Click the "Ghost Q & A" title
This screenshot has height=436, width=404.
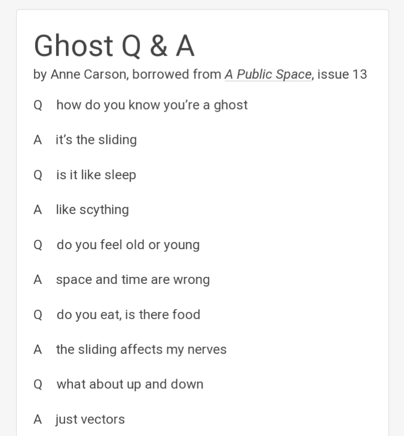[114, 46]
